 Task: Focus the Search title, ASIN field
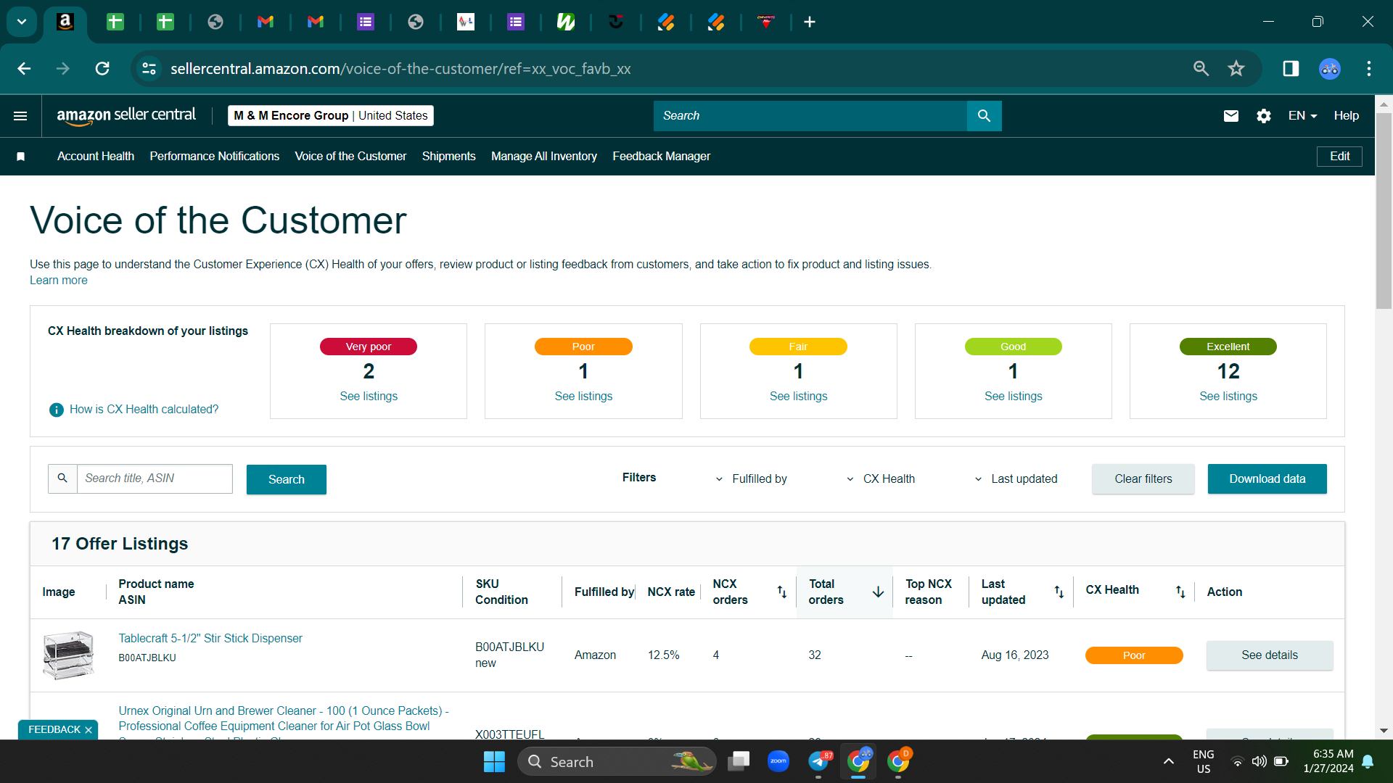tap(155, 478)
